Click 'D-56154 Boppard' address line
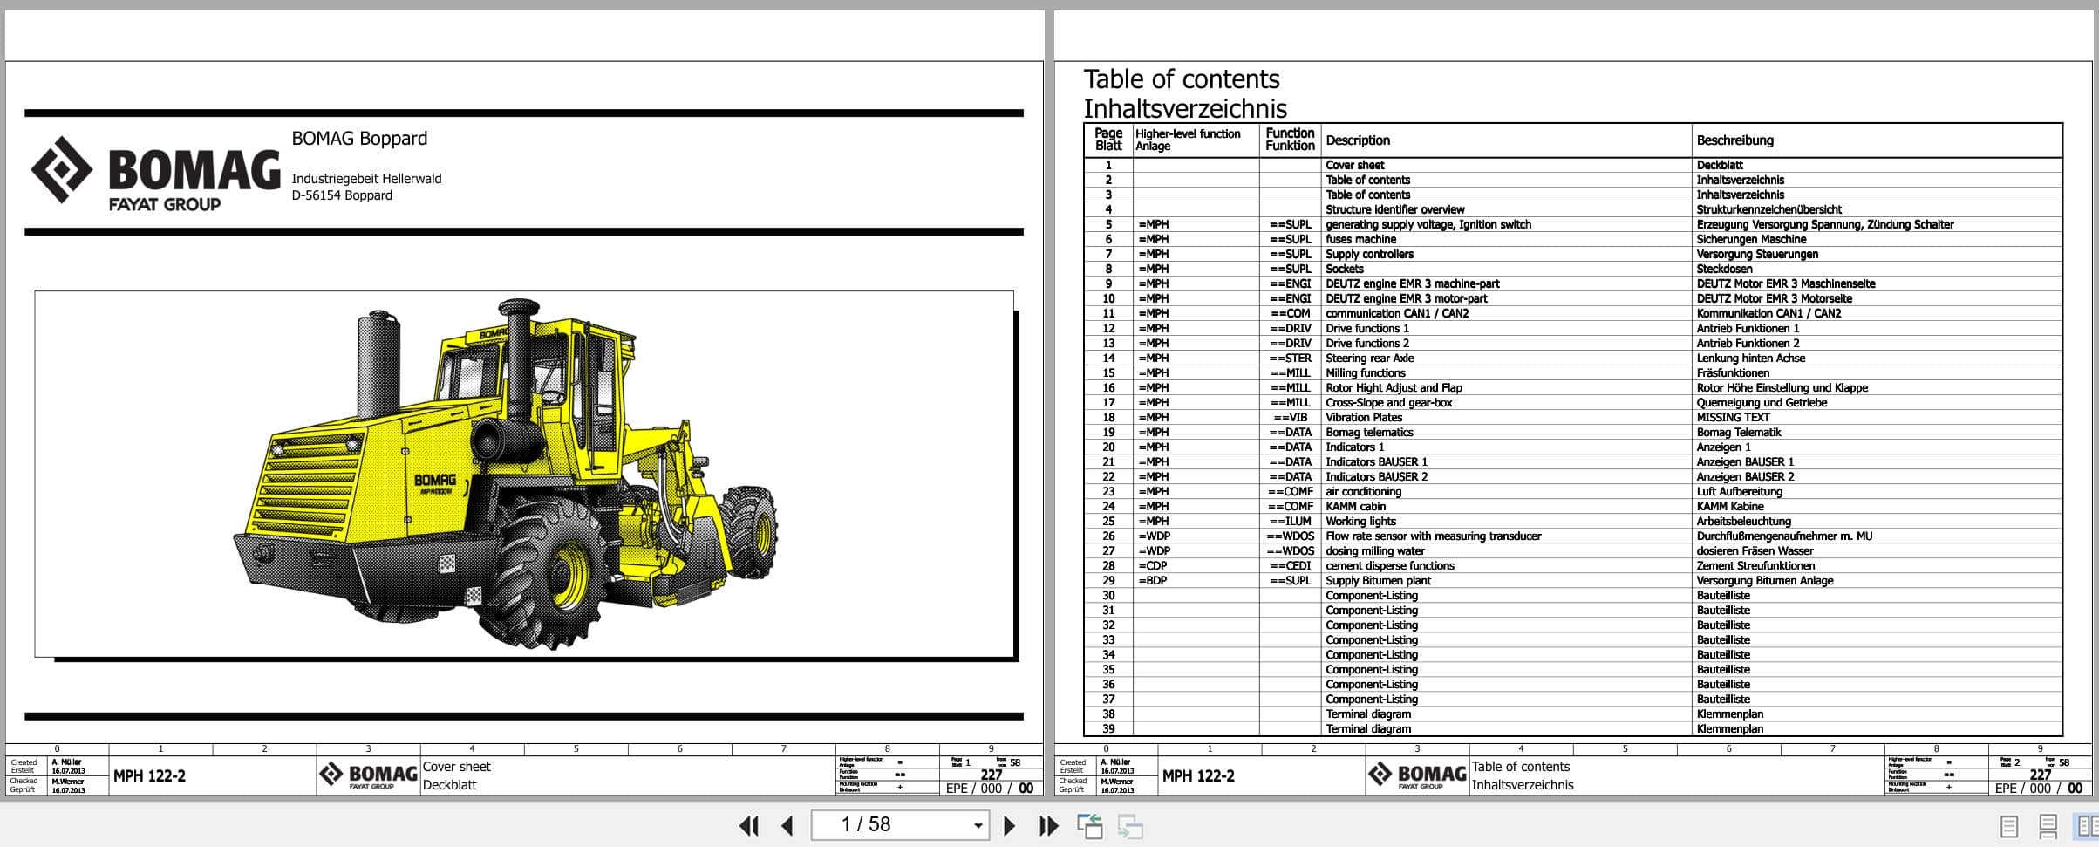 (x=342, y=195)
